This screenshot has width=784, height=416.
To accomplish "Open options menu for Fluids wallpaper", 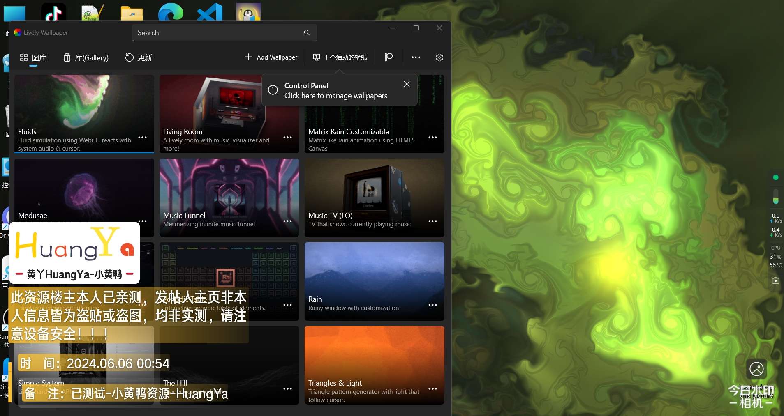I will point(143,138).
